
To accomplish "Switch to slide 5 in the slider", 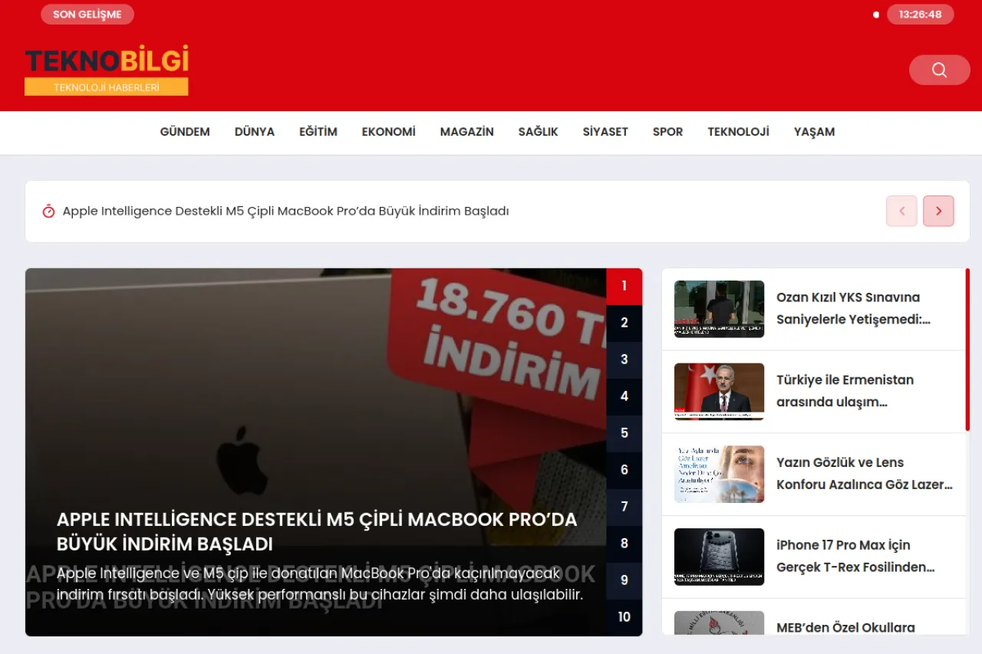I will click(x=624, y=433).
